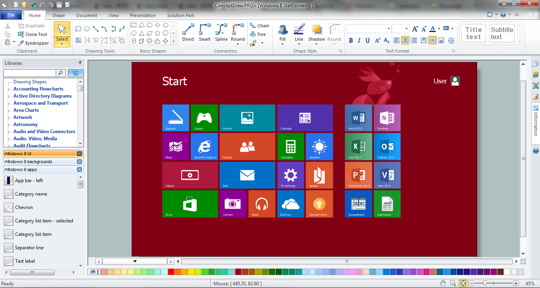Close the Windows 8 backgrounds library
Viewport: 540px width, 288px height.
pos(79,162)
